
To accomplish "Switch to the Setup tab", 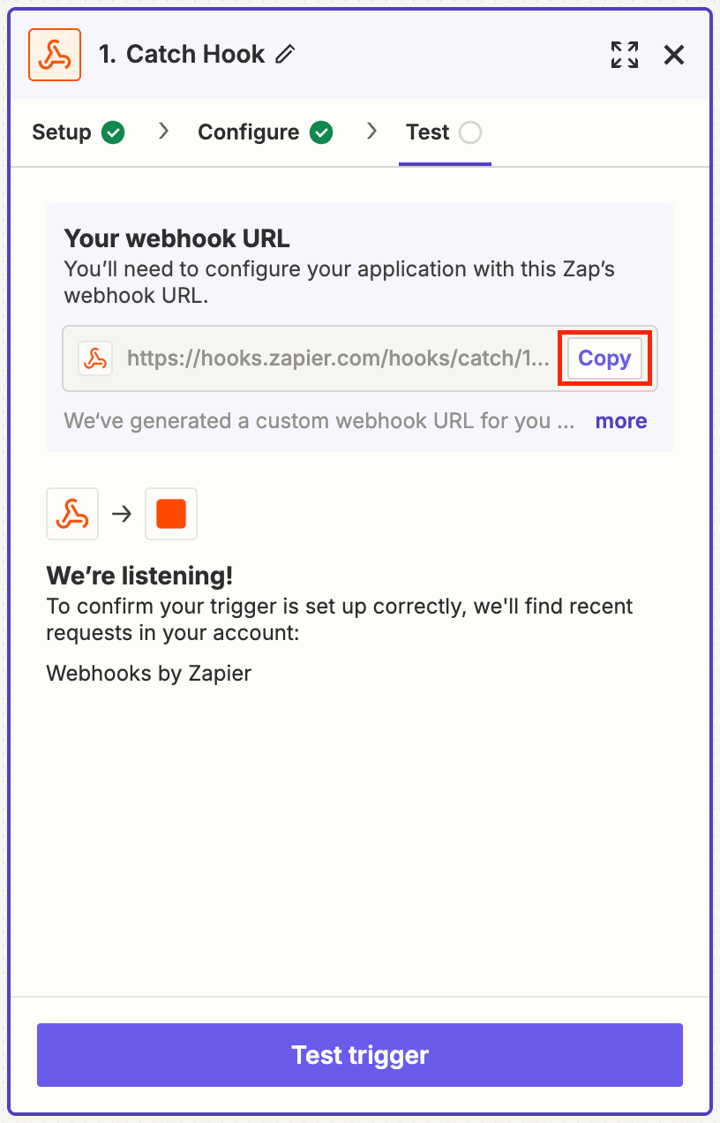I will pos(62,132).
